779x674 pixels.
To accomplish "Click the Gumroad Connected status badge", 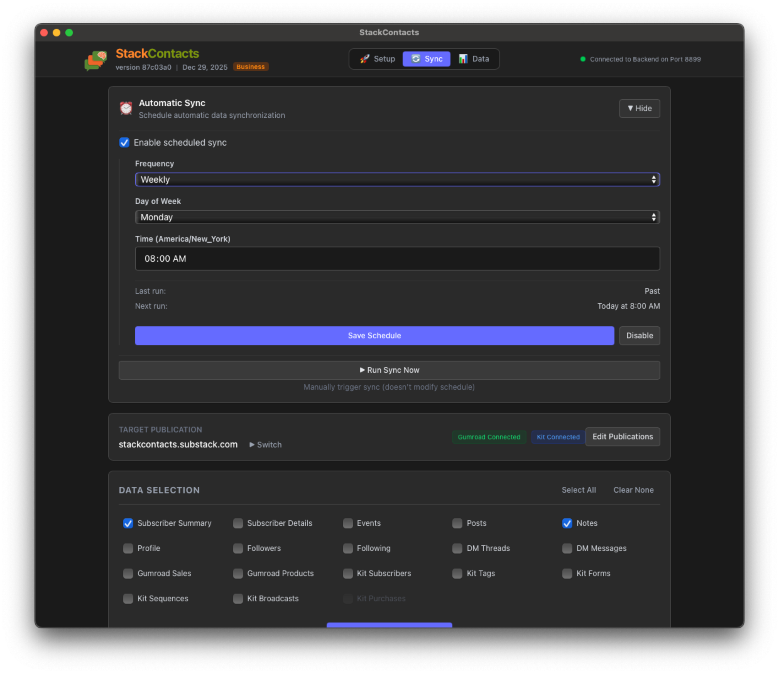I will pyautogui.click(x=489, y=437).
